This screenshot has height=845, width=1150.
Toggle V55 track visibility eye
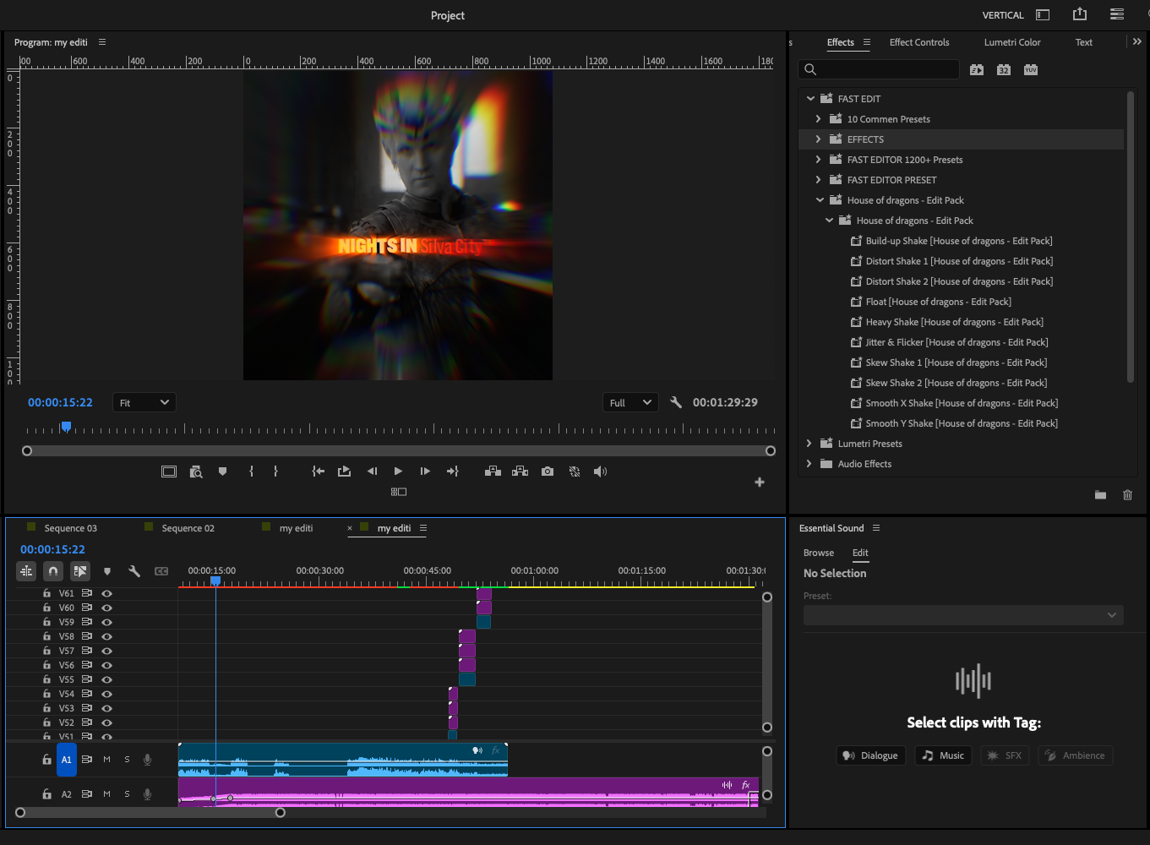107,679
